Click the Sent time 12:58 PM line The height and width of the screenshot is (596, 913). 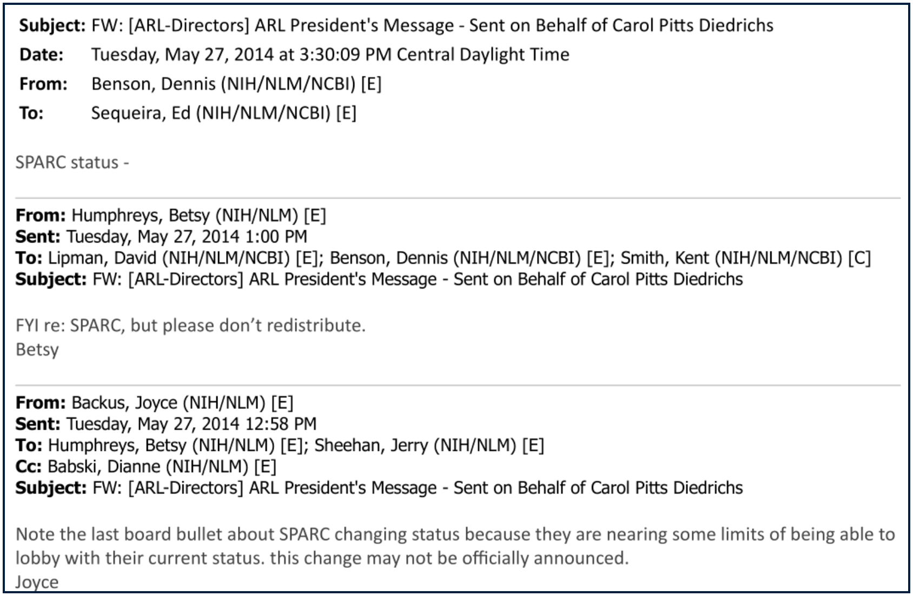pyautogui.click(x=166, y=424)
